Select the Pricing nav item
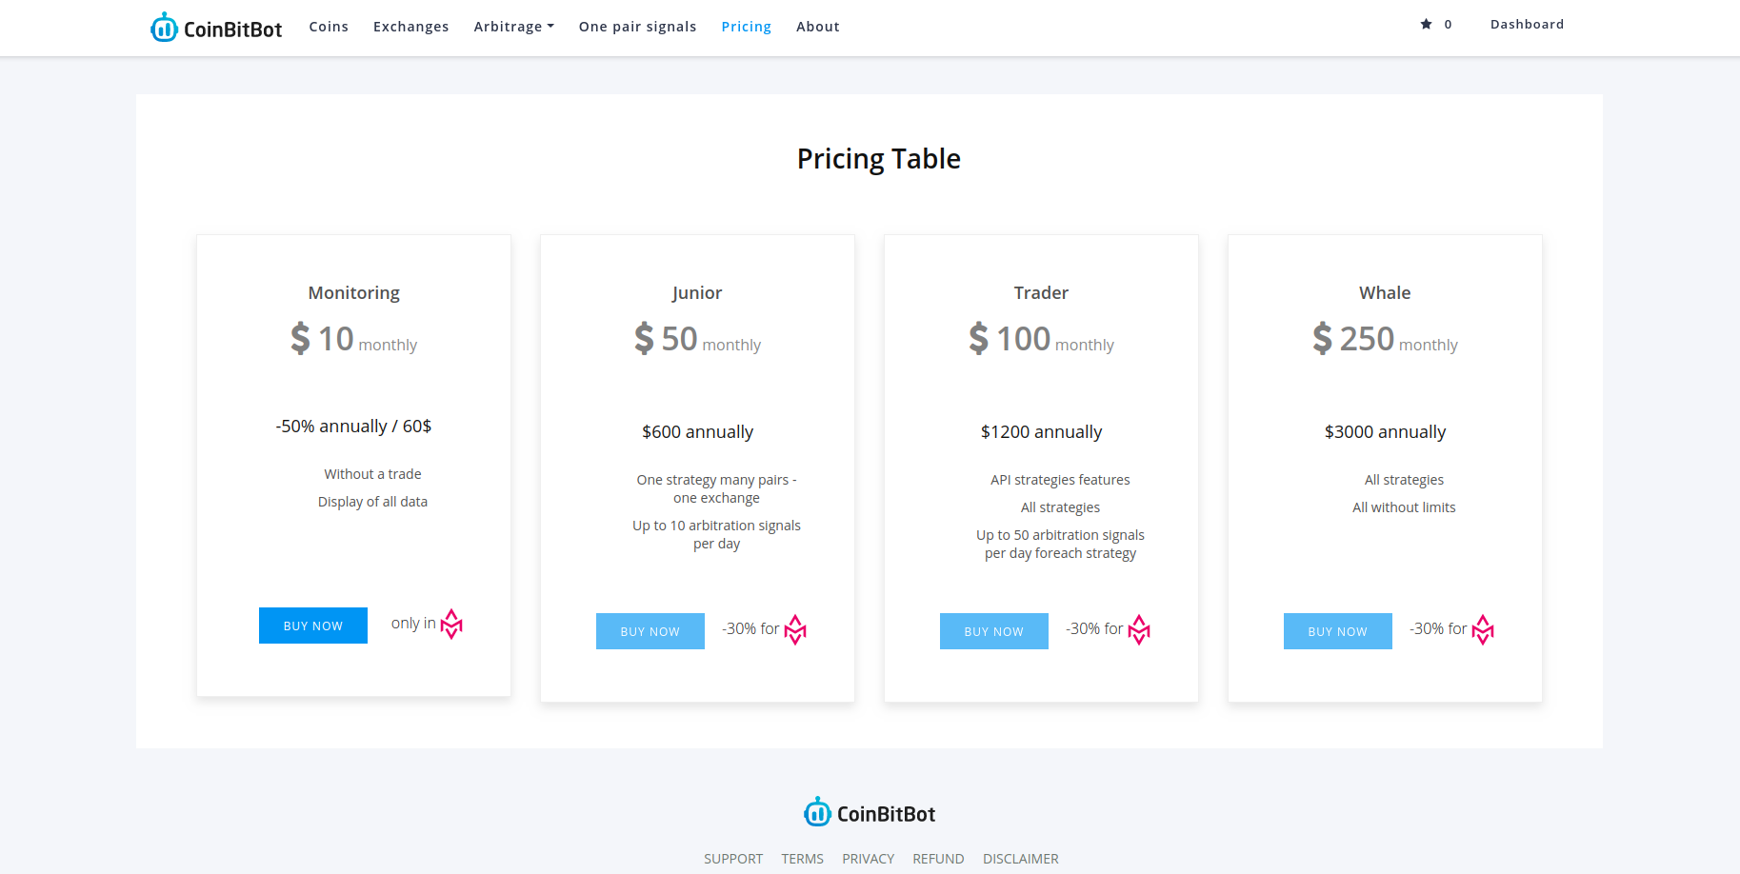Screen dimensions: 1740x874 point(746,27)
